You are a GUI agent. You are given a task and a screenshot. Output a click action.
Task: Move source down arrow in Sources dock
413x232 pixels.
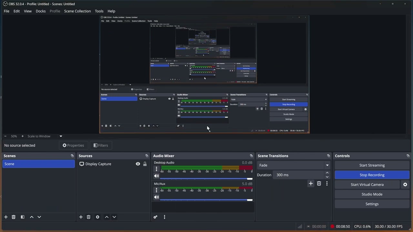(114, 217)
